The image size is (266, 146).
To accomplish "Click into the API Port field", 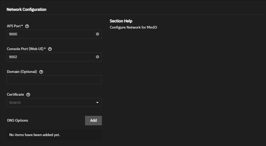I will 51,34.
